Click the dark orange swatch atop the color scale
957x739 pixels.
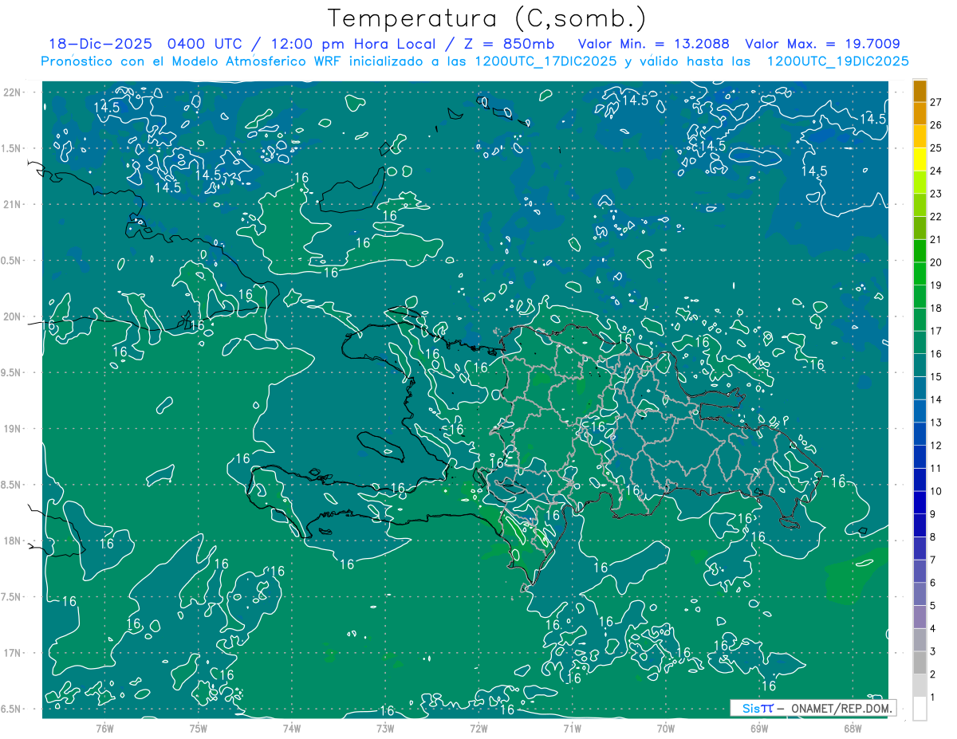point(920,90)
